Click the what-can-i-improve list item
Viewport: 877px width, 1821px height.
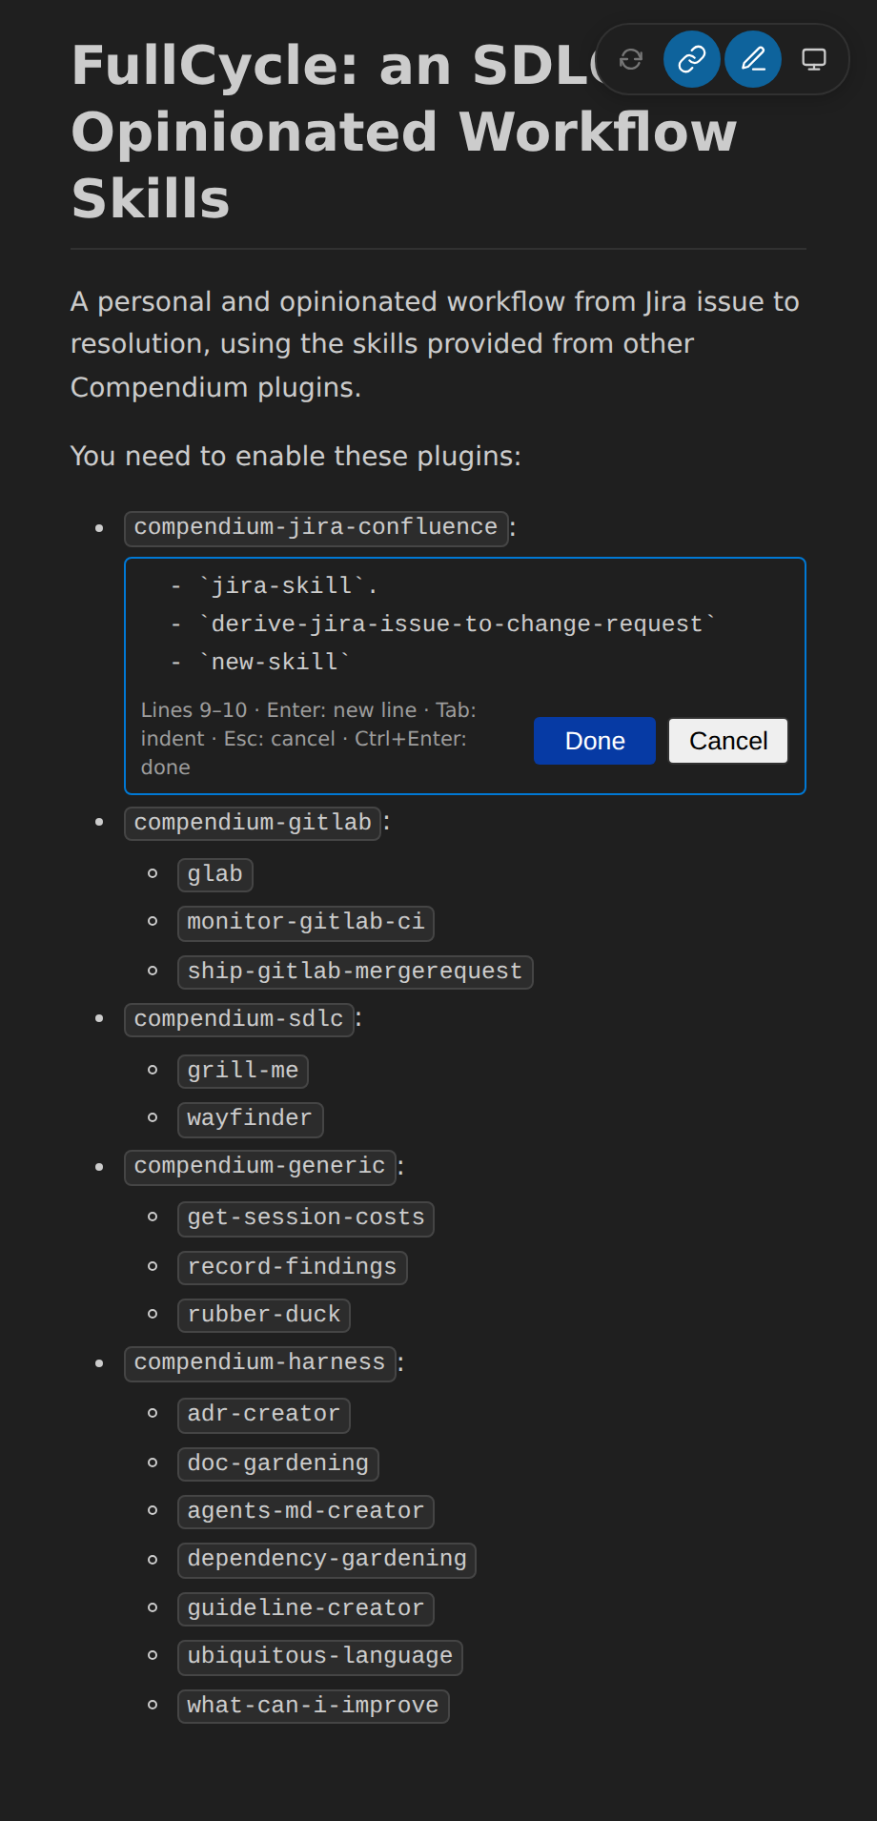313,1706
